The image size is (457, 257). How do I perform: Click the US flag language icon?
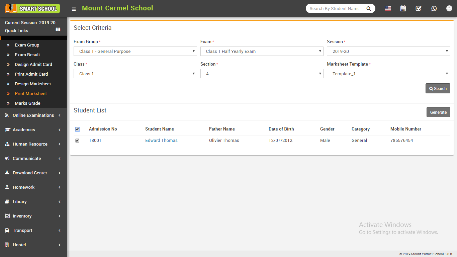(x=388, y=8)
